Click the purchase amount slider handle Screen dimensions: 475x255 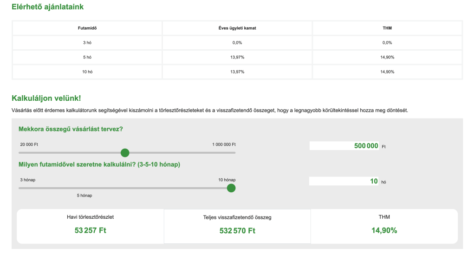(124, 153)
